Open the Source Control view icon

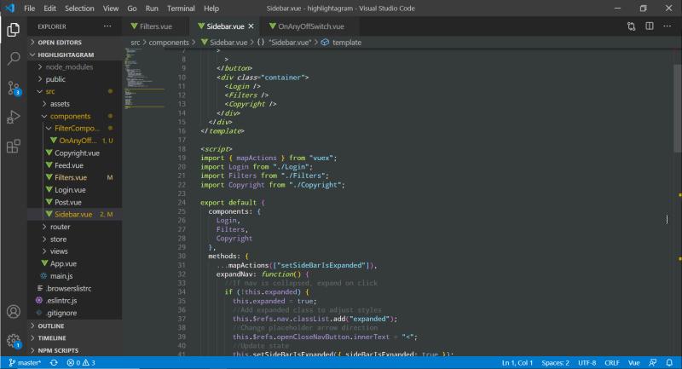(x=14, y=89)
